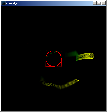Click the large red circle in the center
Screen dimensions: 107x112
click(53, 59)
